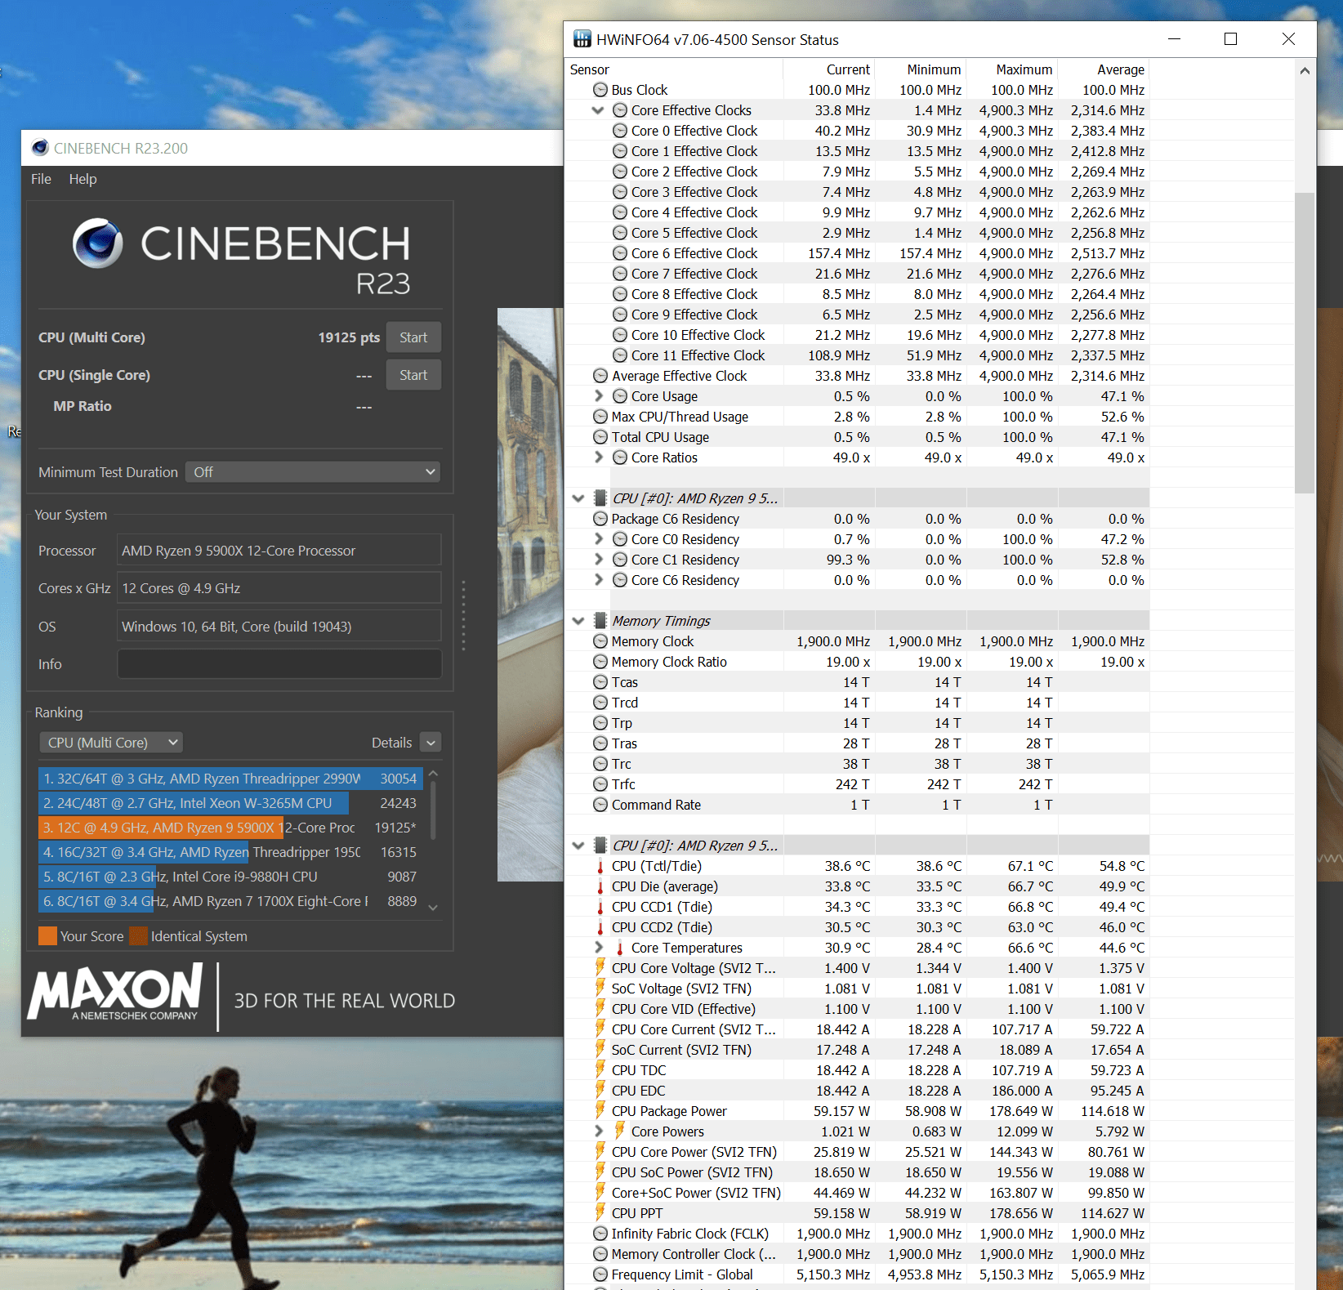This screenshot has height=1290, width=1343.
Task: Select the Threadripper 2990W ranking entry
Action: tap(230, 779)
